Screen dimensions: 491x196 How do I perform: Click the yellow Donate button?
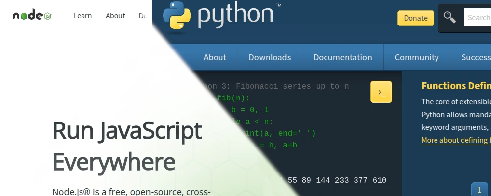pyautogui.click(x=415, y=18)
